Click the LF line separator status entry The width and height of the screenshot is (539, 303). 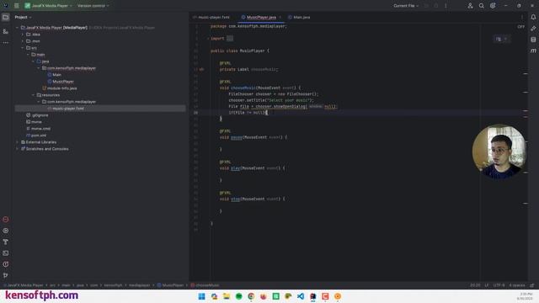pyautogui.click(x=487, y=285)
